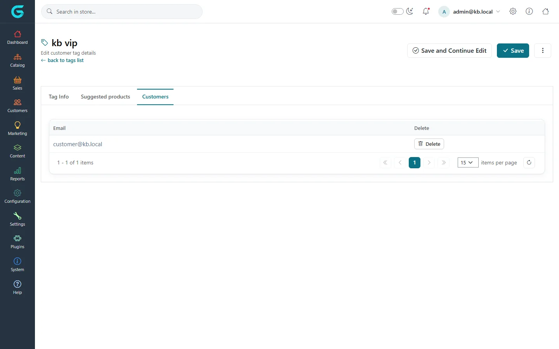Click the '1 - 1 of 1 items' text
This screenshot has height=349, width=559.
click(x=75, y=162)
